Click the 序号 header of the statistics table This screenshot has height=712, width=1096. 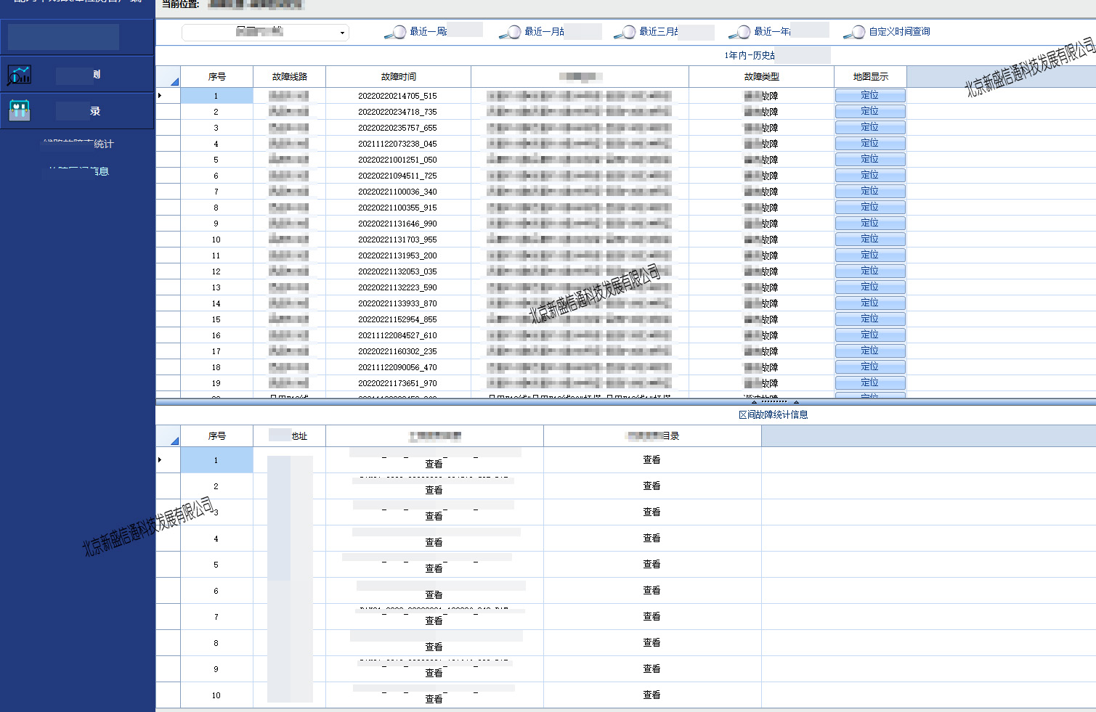point(217,435)
